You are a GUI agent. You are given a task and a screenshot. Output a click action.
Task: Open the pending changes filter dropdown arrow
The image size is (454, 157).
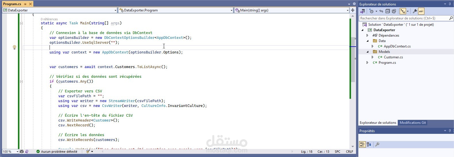[x=376, y=11]
